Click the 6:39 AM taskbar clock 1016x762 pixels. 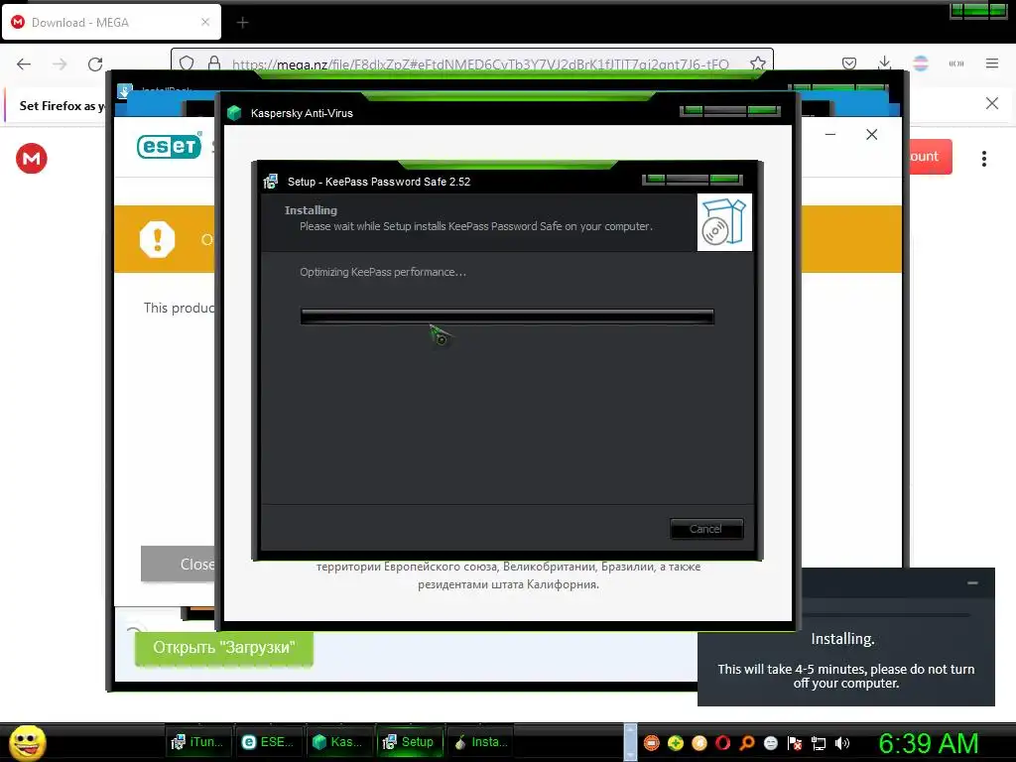928,743
